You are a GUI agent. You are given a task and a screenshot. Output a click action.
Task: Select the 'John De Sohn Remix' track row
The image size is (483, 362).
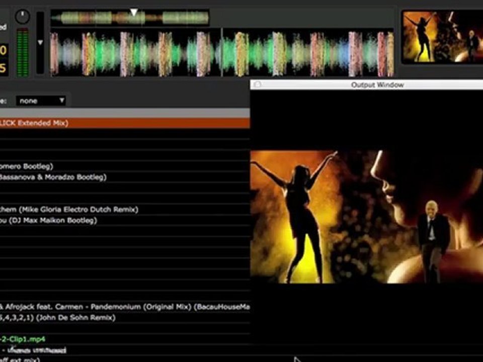[x=125, y=318]
